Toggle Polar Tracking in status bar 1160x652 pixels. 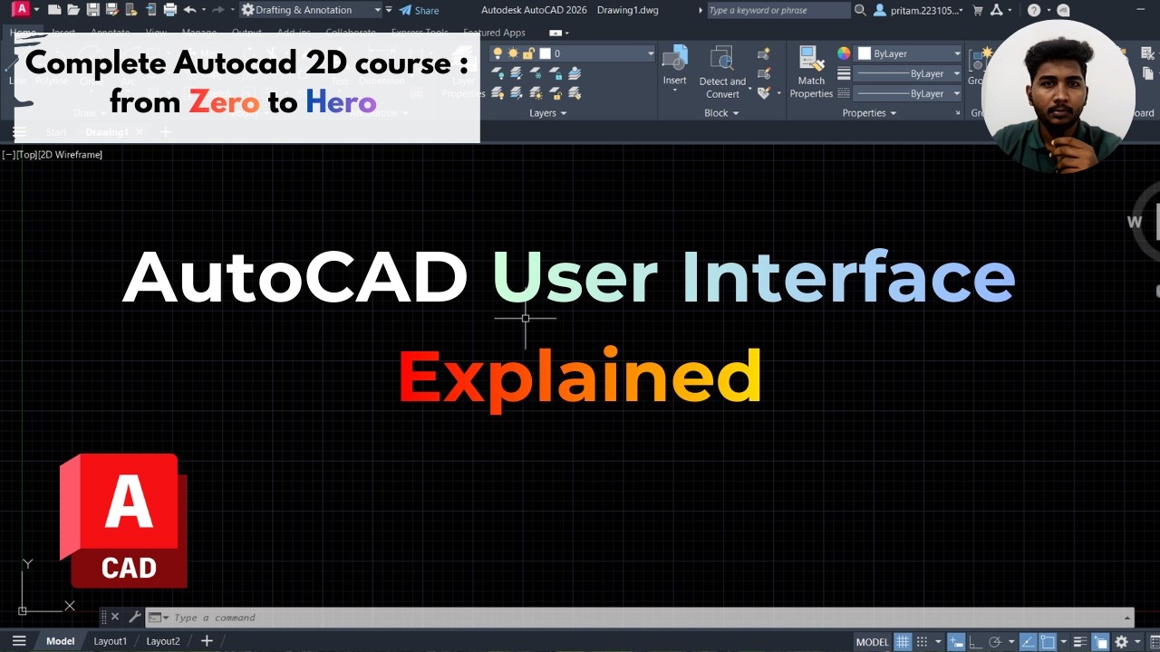tap(996, 641)
